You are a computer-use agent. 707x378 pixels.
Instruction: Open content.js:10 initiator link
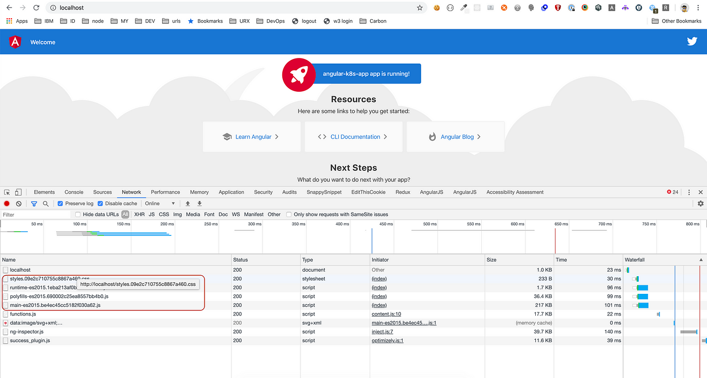[386, 314]
